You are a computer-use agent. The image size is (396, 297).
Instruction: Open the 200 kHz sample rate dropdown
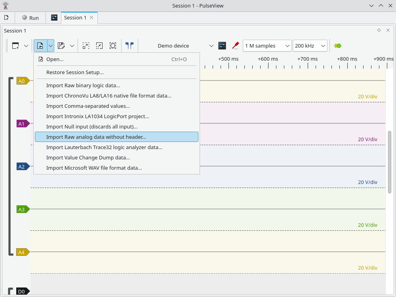310,46
